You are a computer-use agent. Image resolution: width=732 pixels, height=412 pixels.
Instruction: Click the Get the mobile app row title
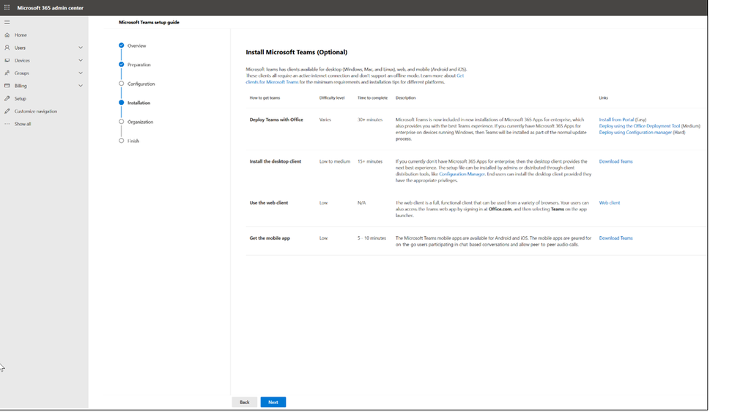pyautogui.click(x=270, y=238)
